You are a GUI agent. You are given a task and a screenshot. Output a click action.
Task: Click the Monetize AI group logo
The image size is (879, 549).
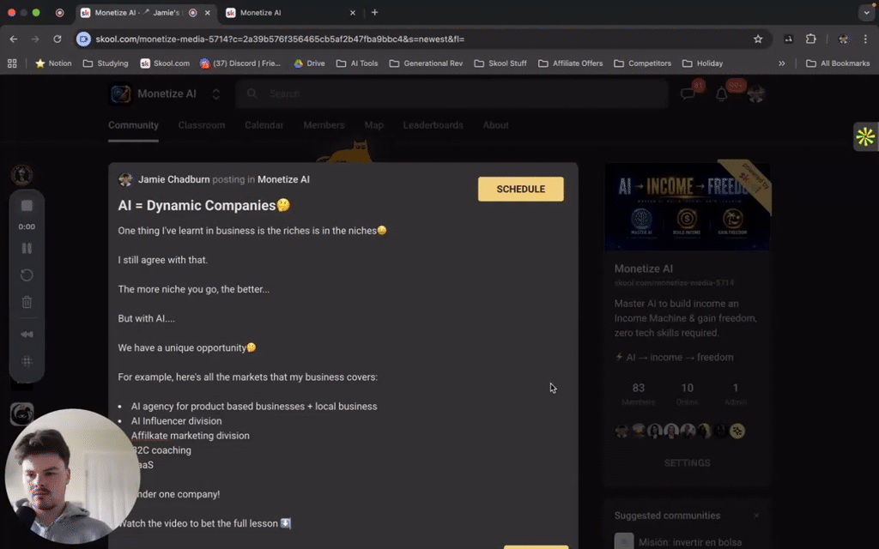(120, 94)
